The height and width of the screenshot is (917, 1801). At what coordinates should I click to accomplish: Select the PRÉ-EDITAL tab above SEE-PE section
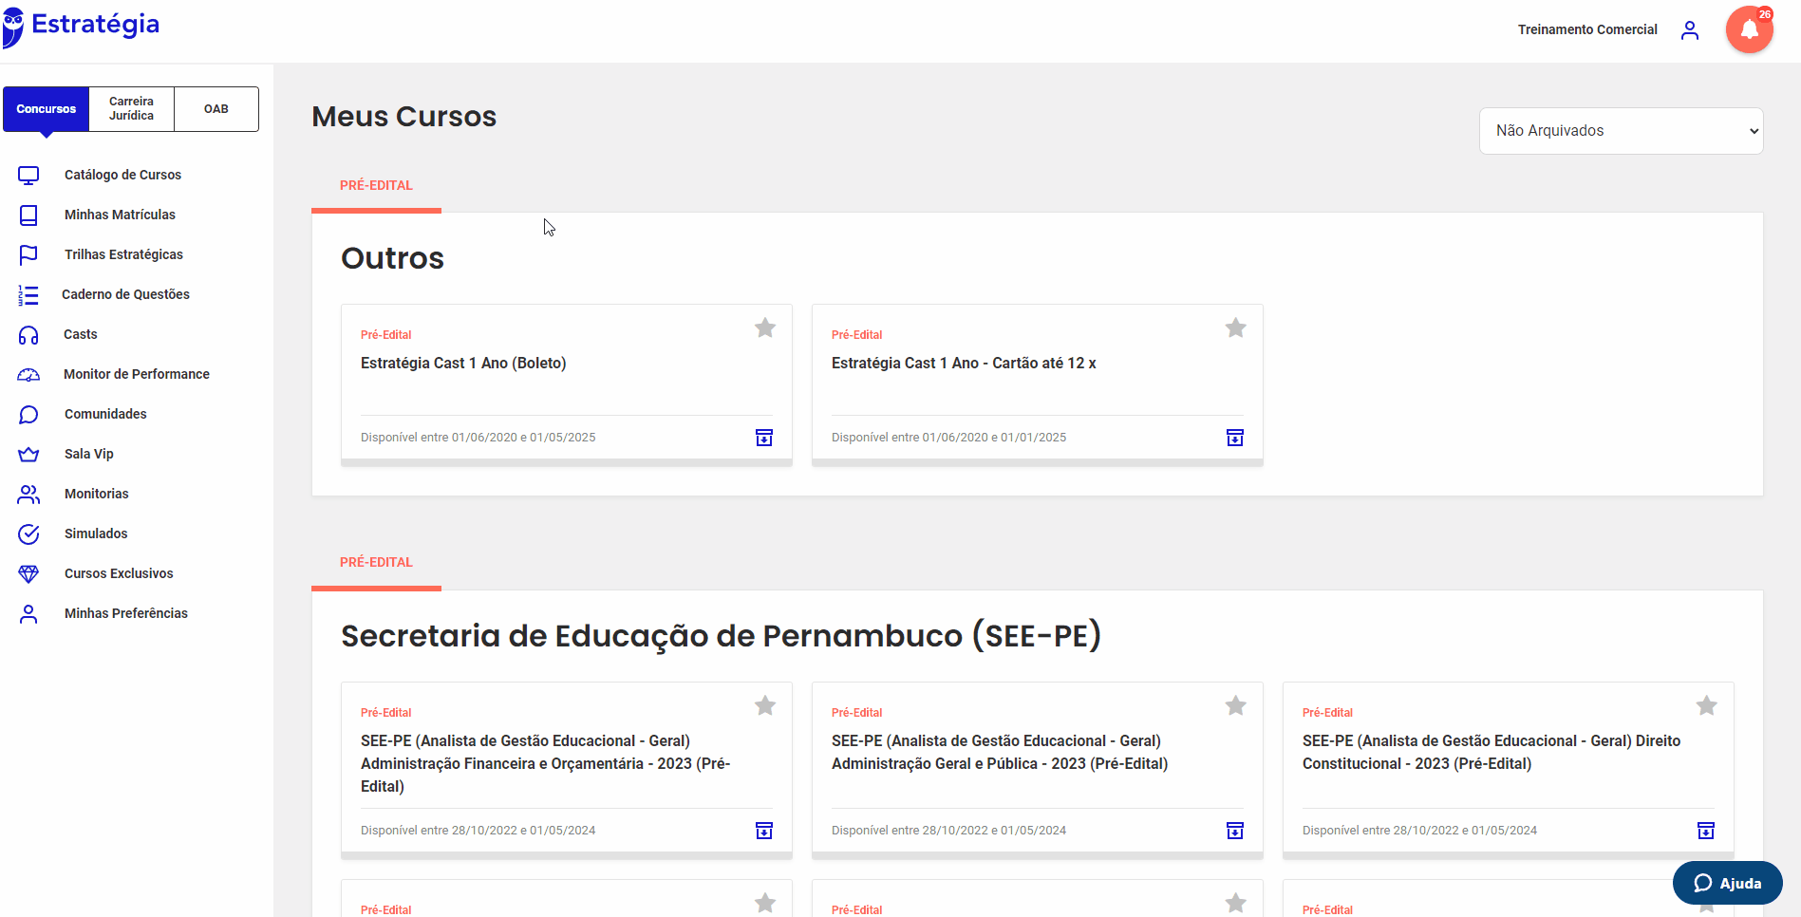pos(376,563)
